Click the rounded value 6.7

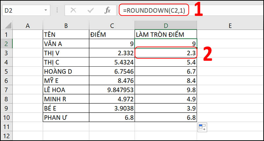pyautogui.click(x=166, y=71)
